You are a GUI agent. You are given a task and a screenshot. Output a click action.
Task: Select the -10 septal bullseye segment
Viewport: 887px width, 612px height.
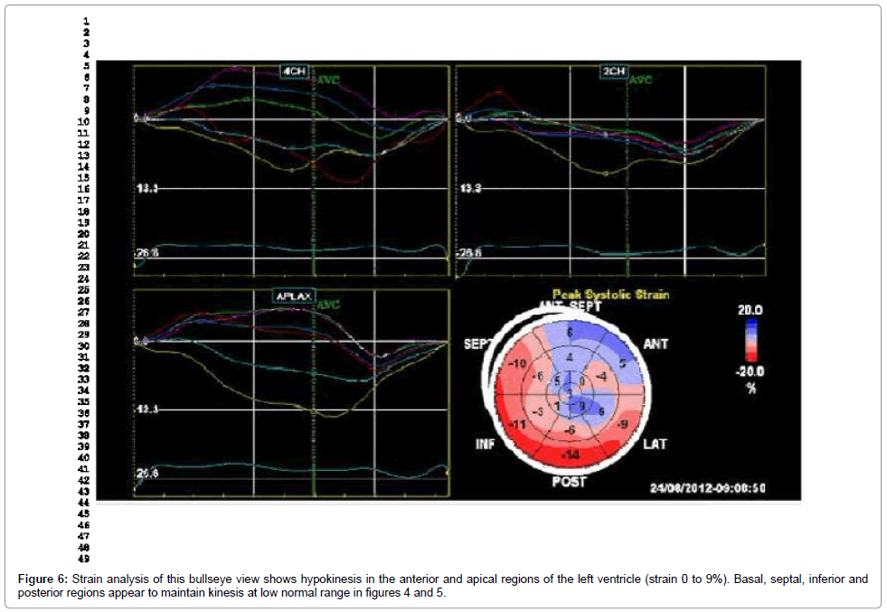[517, 363]
